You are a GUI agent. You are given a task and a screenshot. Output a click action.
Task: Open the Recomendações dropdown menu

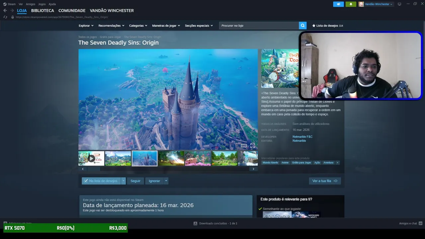111,26
